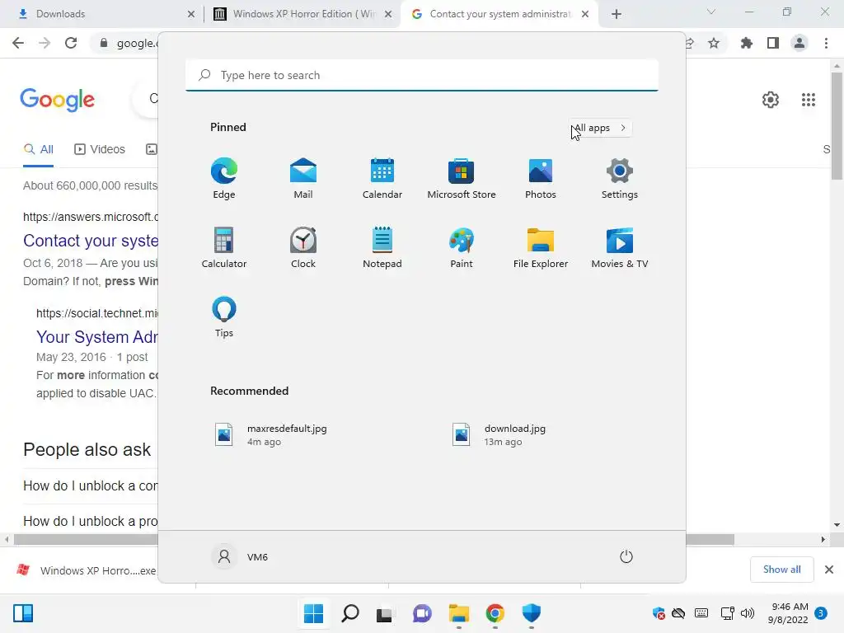844x633 pixels.
Task: Launch the Photos app
Action: click(x=541, y=179)
